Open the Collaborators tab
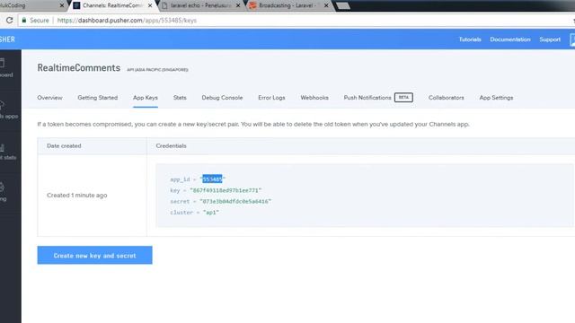575x323 pixels. click(x=446, y=98)
